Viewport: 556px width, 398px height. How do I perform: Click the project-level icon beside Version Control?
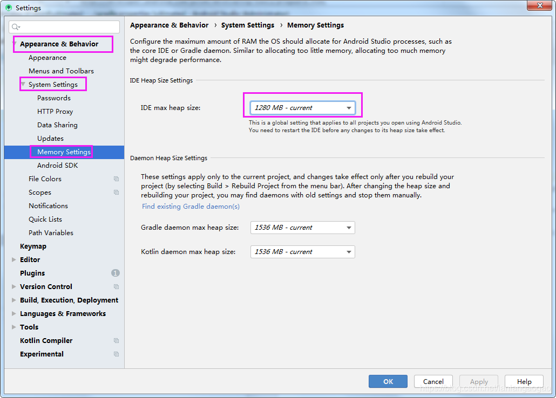[x=116, y=287]
